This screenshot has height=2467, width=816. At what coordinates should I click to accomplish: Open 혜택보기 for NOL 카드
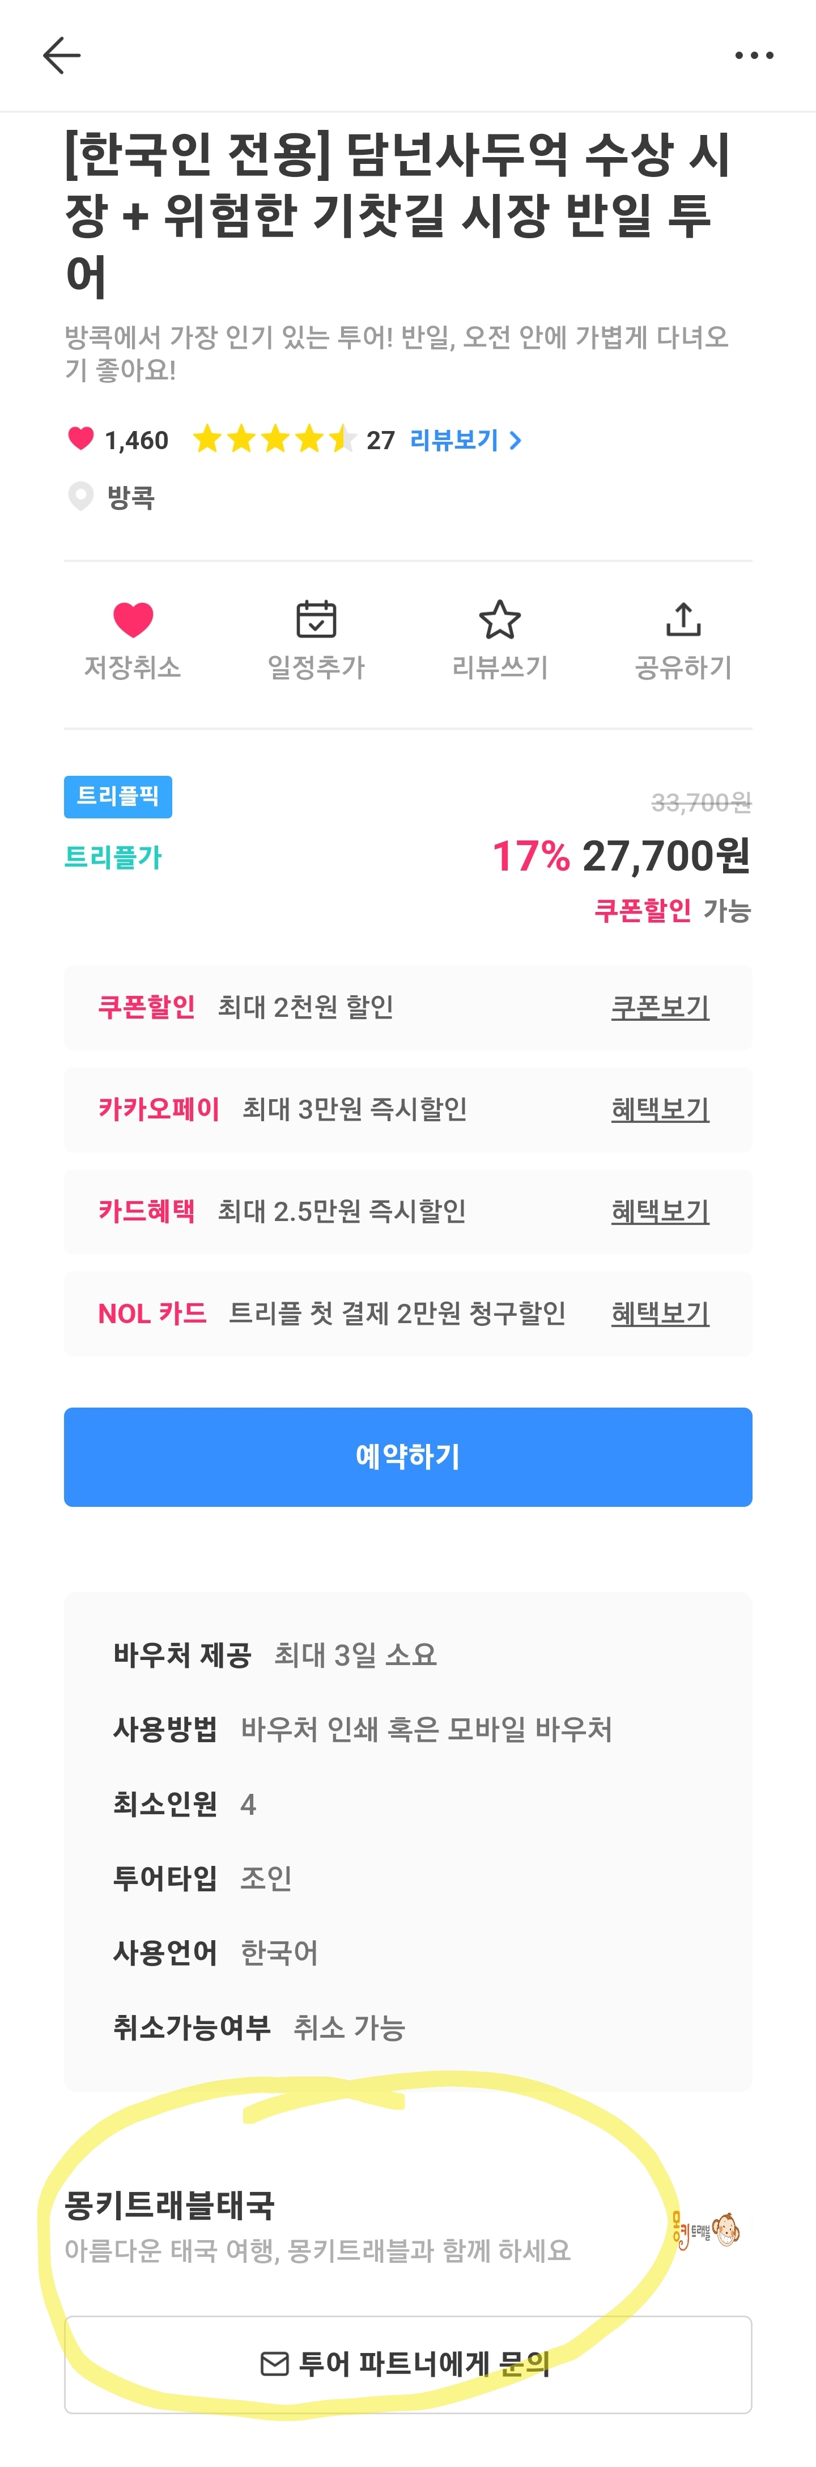(660, 1313)
